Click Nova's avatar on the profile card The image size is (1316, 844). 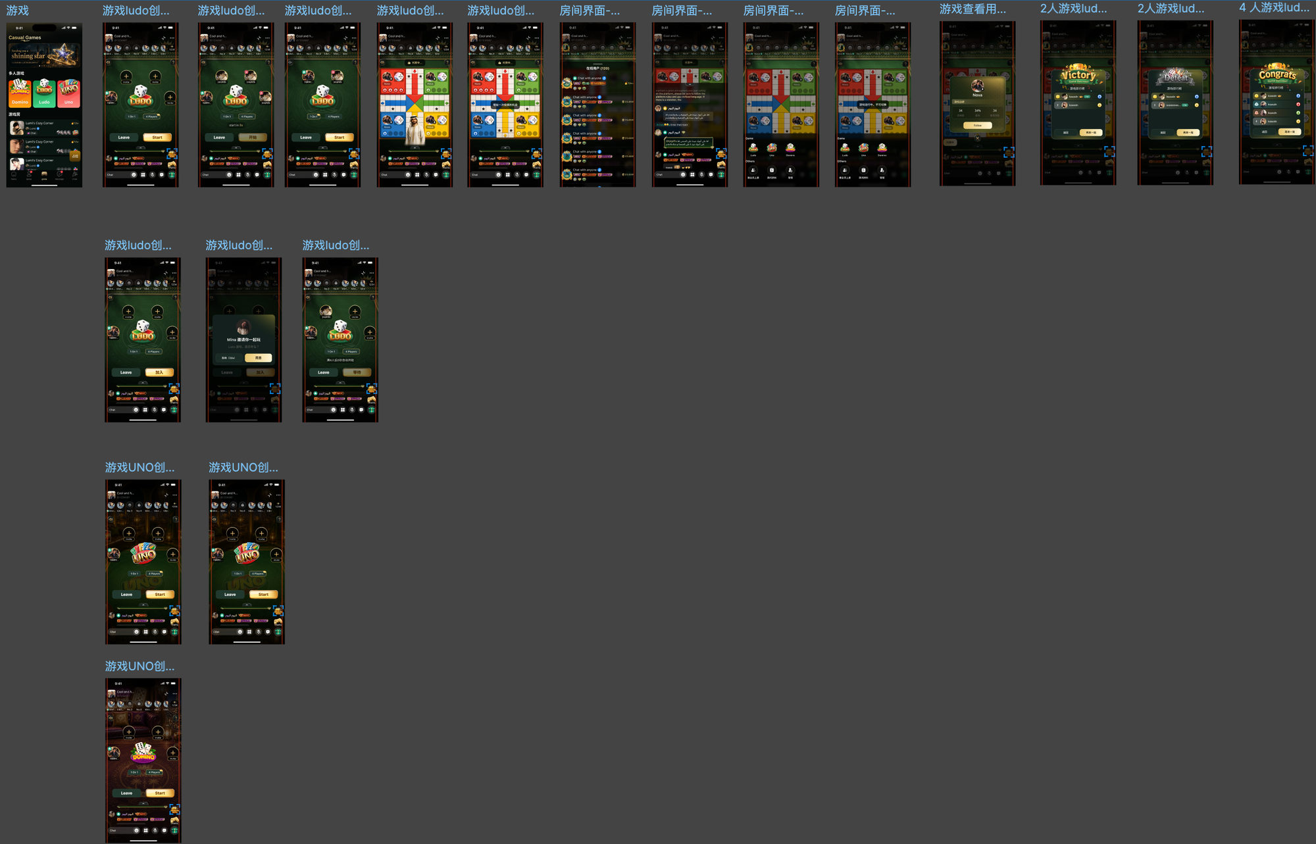[977, 86]
